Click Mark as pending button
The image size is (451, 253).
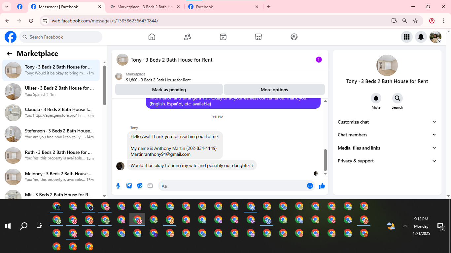coord(169,90)
